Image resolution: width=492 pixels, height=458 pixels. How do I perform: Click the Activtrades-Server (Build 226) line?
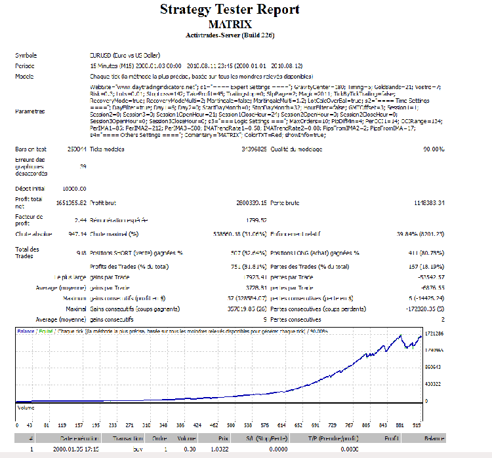(230, 35)
